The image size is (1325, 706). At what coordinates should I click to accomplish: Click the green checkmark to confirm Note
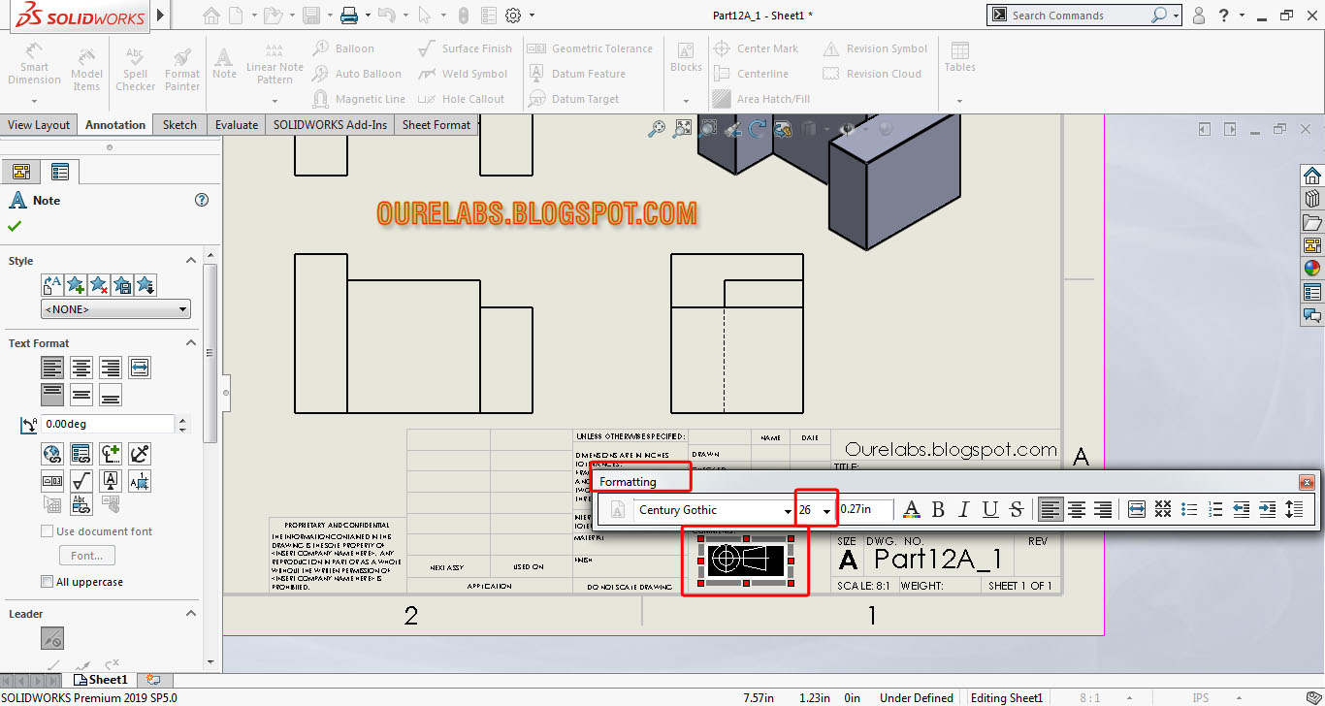[x=16, y=224]
